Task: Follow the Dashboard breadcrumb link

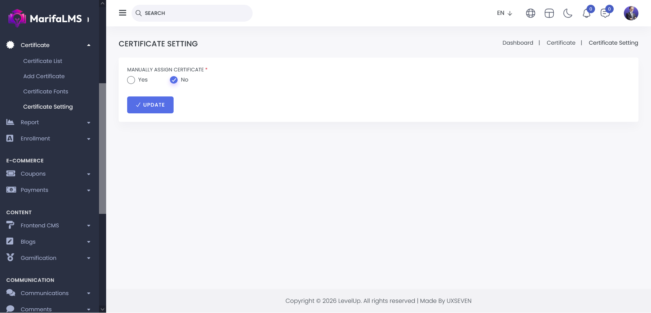Action: (517, 43)
